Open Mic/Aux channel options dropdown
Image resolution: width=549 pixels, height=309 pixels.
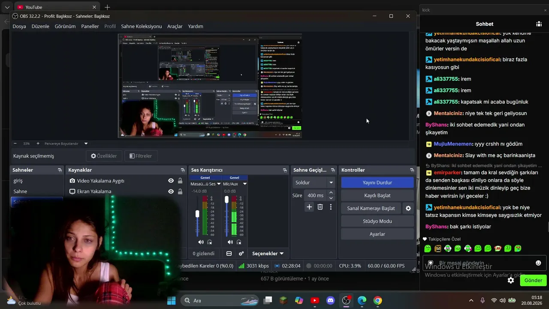pos(245,184)
